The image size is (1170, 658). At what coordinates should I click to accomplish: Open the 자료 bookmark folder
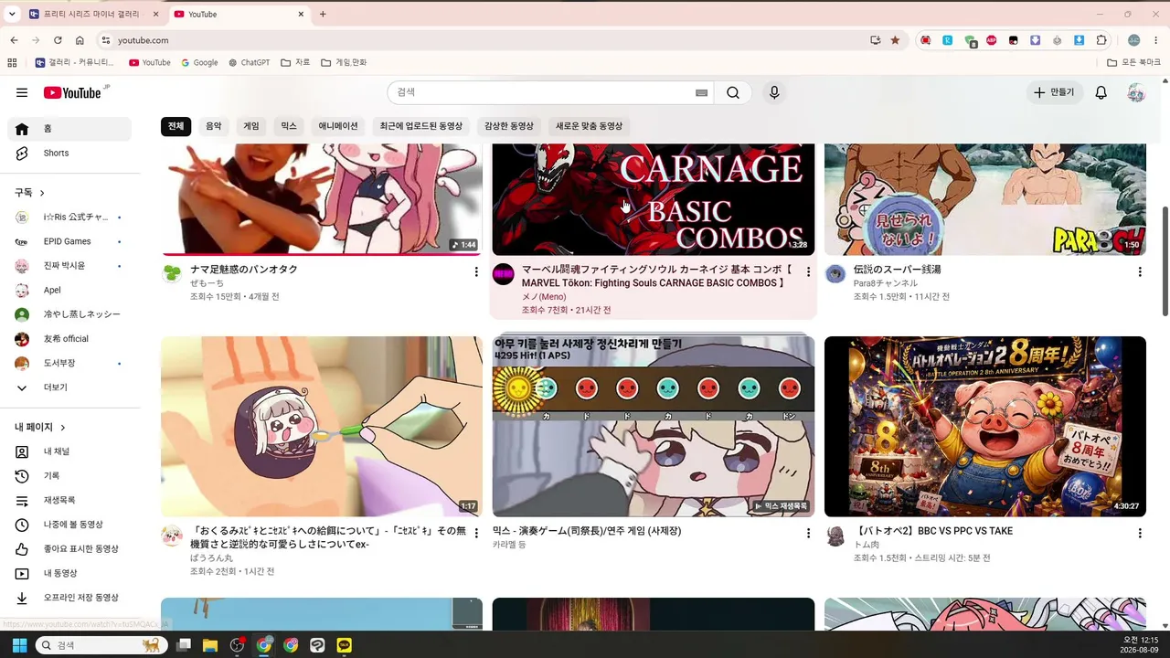pos(295,62)
